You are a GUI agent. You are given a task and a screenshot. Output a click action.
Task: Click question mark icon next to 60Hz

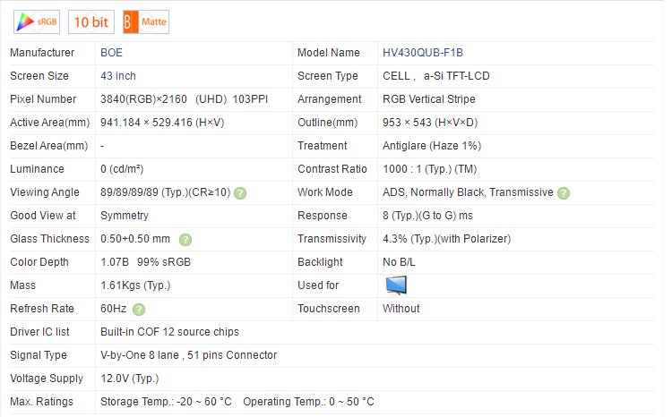coord(139,309)
